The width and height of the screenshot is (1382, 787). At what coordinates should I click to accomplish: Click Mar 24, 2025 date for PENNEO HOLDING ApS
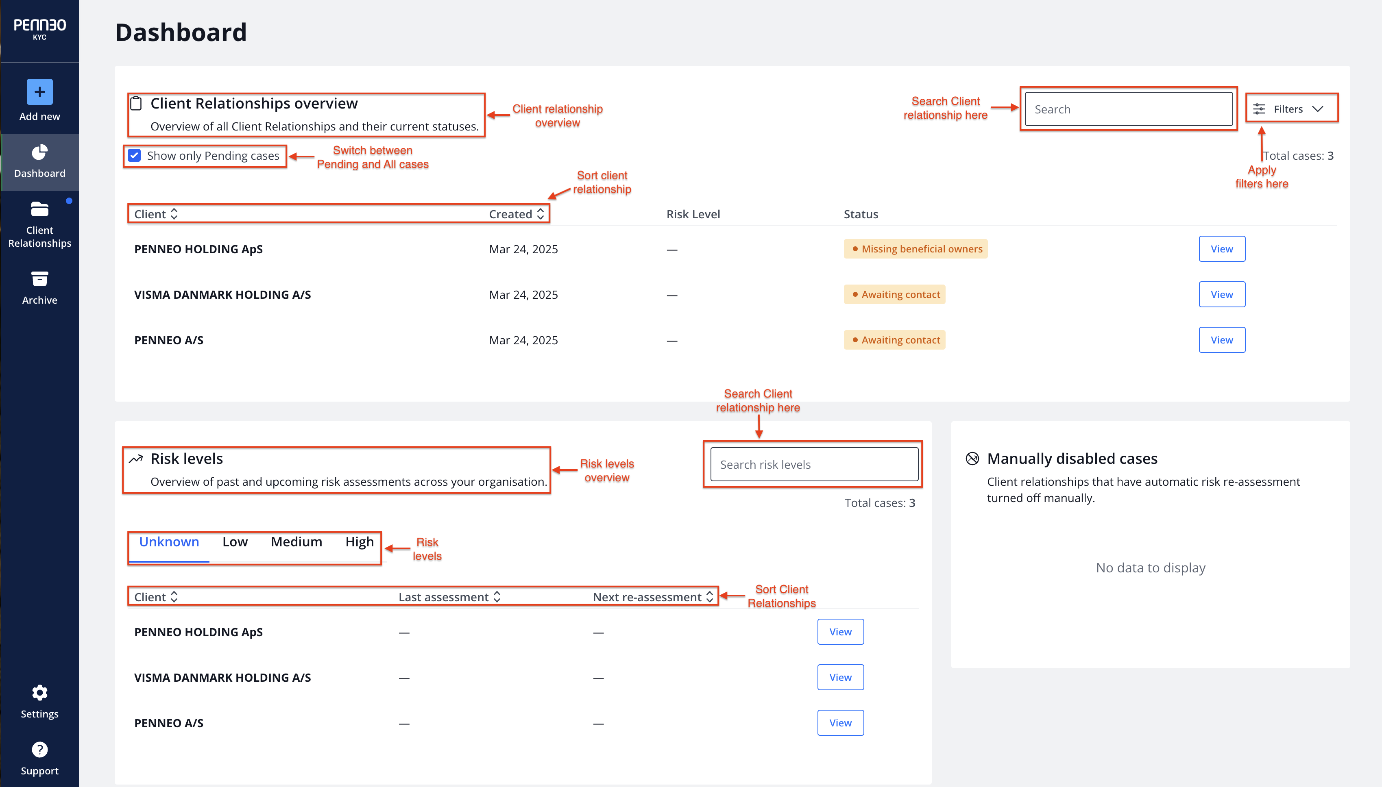click(x=523, y=249)
